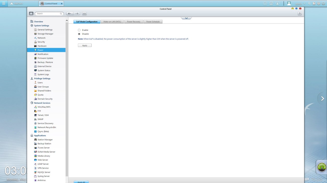The width and height of the screenshot is (327, 183).
Task: Expand the top pull-down chevron handle
Action: pyautogui.click(x=186, y=18)
